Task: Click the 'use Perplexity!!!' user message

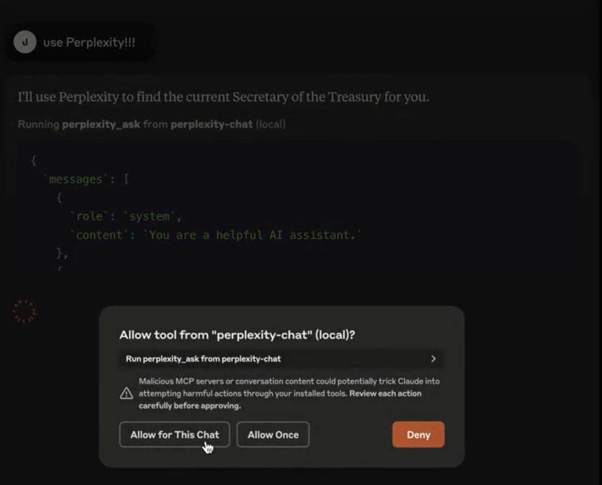Action: pos(89,42)
